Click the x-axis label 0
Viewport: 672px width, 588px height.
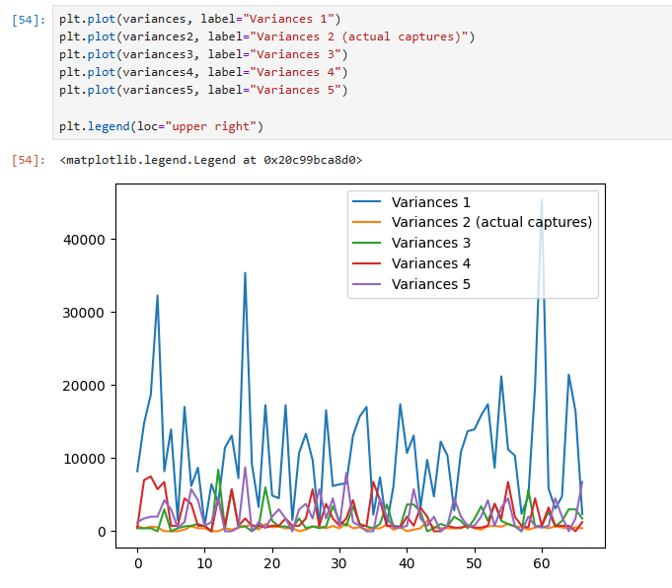click(138, 563)
